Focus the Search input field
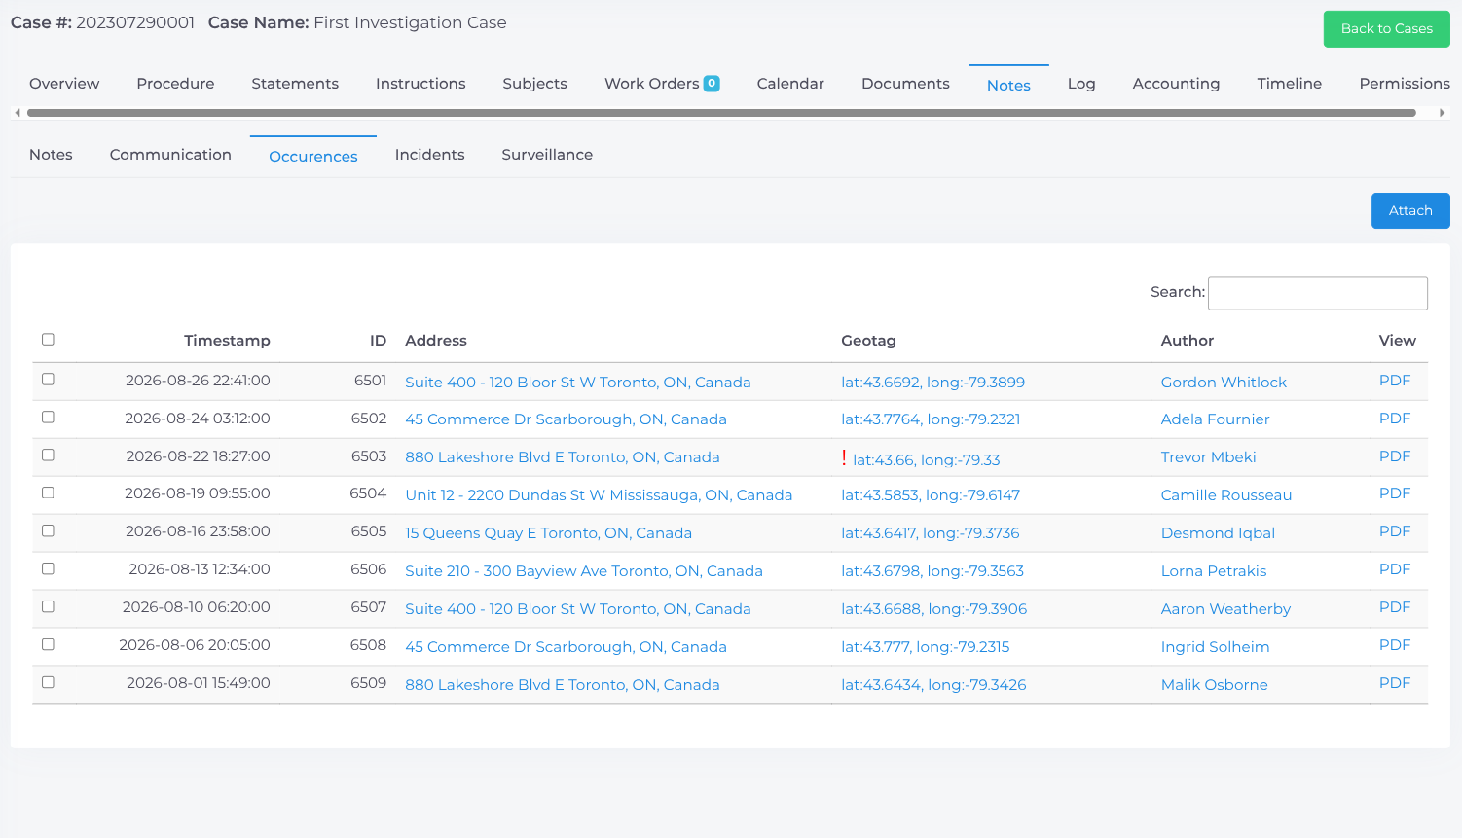This screenshot has height=838, width=1462. click(1317, 293)
